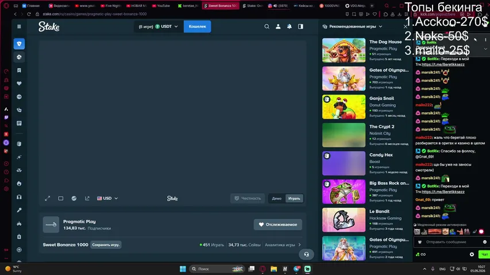
Task: Open Windows Start menu
Action: coord(183,269)
